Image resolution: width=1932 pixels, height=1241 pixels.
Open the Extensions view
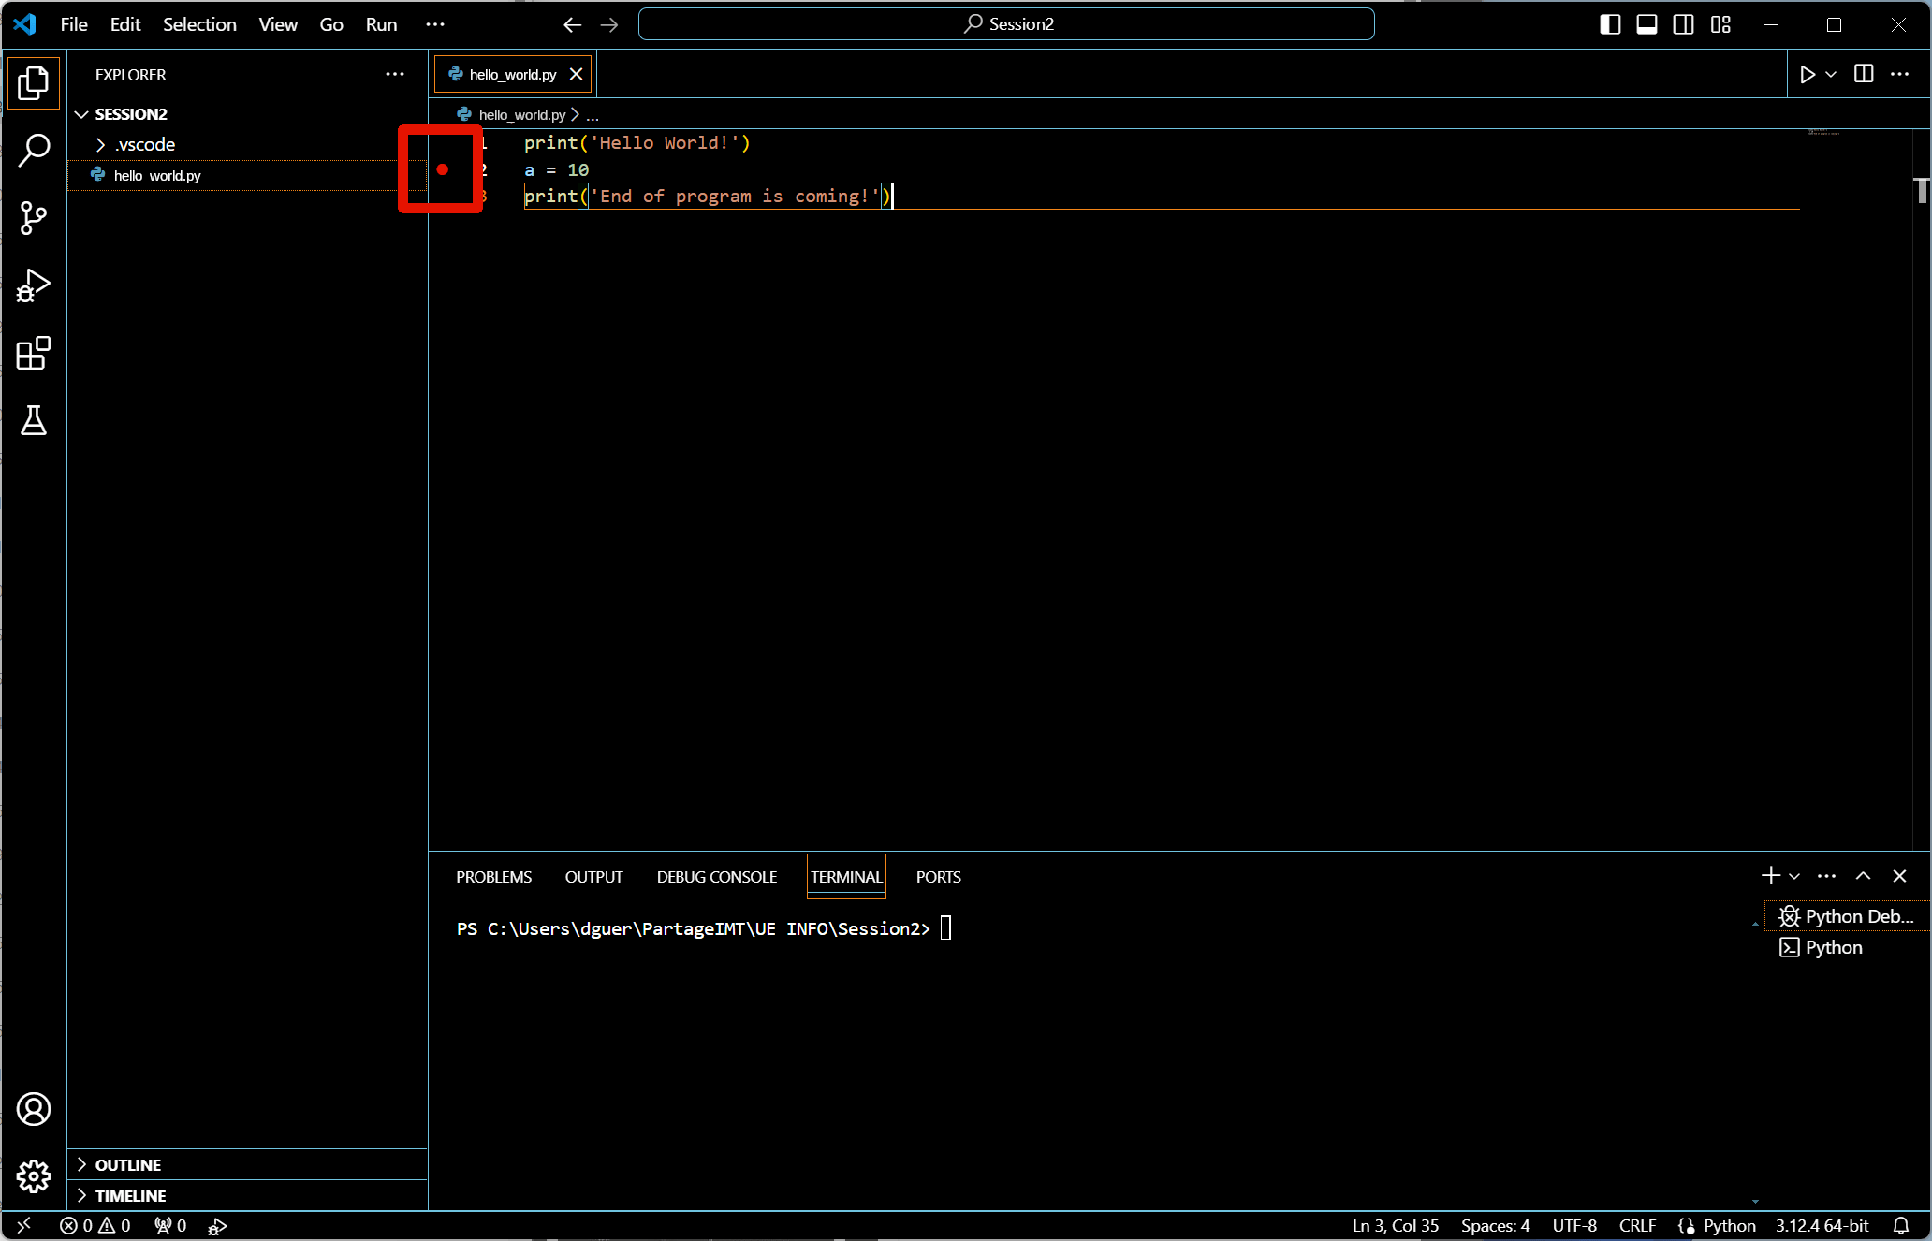[34, 354]
